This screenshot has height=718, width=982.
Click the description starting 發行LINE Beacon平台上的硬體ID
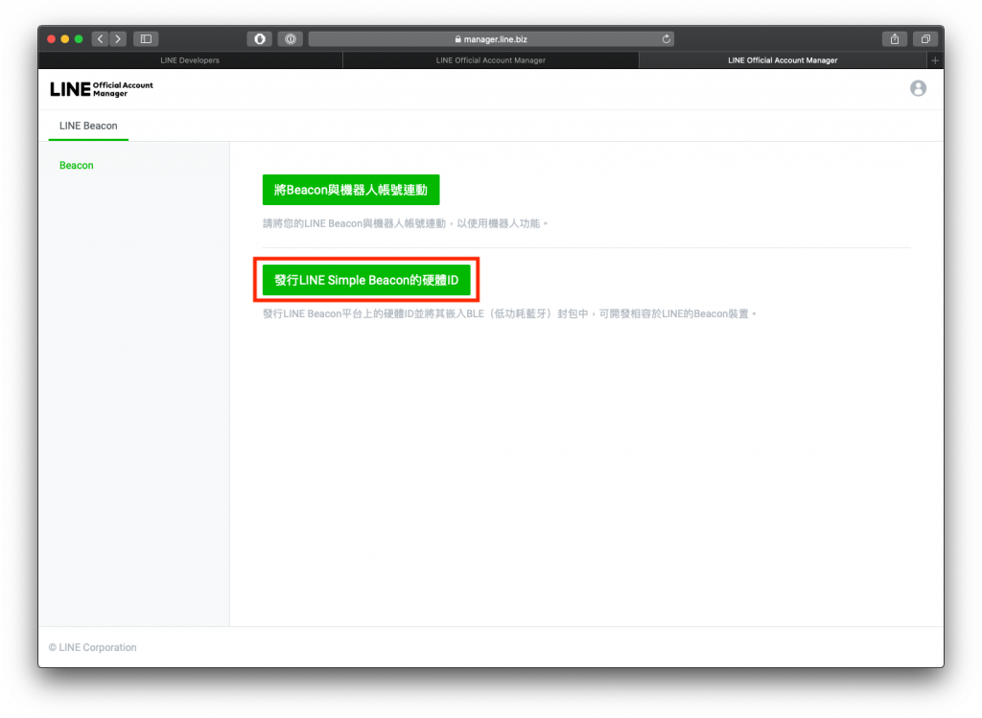tap(509, 313)
